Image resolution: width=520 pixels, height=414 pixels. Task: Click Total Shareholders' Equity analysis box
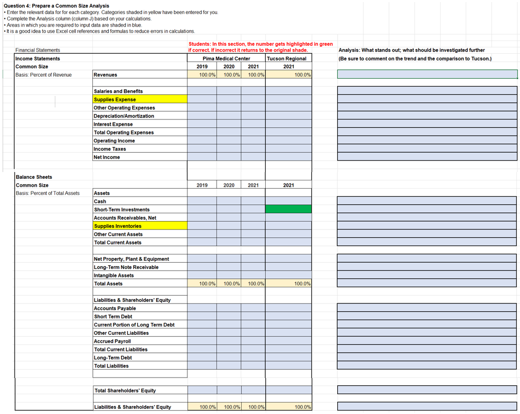click(x=427, y=389)
